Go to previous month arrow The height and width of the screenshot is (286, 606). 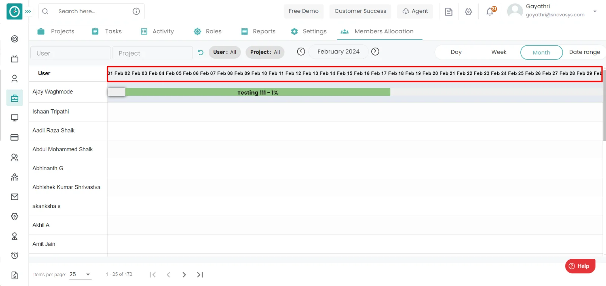(x=301, y=51)
